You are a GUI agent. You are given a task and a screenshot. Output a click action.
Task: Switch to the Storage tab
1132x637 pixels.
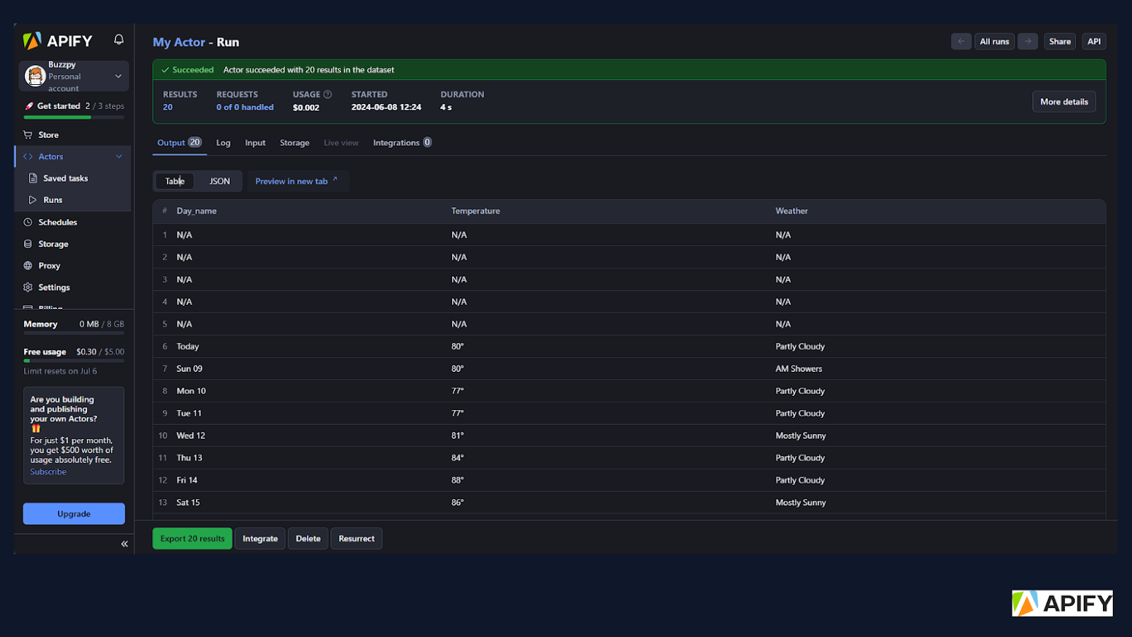click(x=294, y=143)
